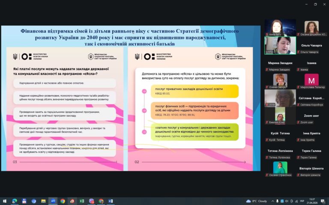
Task: Click the microphone tray icon
Action: click(278, 201)
